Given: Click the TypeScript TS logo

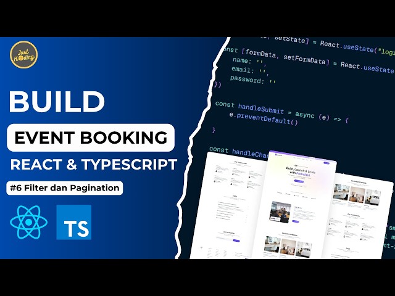Looking at the screenshot, I should coord(74,222).
